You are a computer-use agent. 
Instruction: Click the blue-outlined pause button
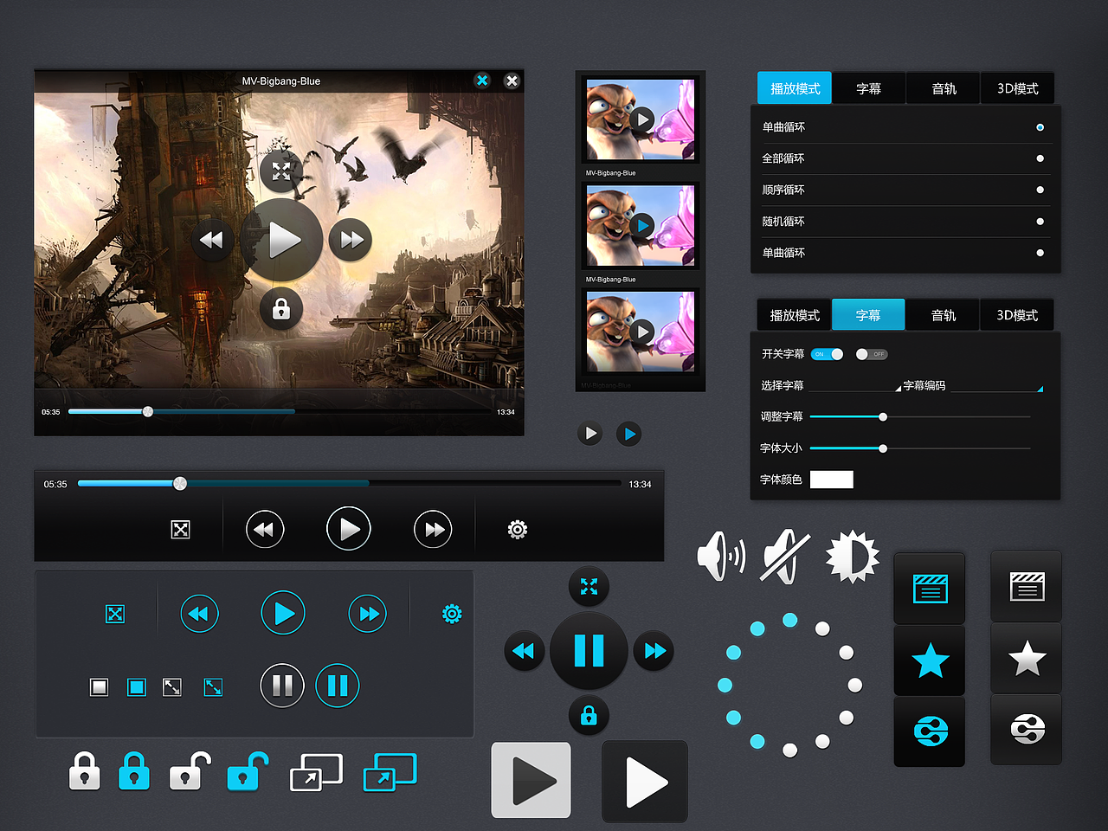pyautogui.click(x=338, y=686)
